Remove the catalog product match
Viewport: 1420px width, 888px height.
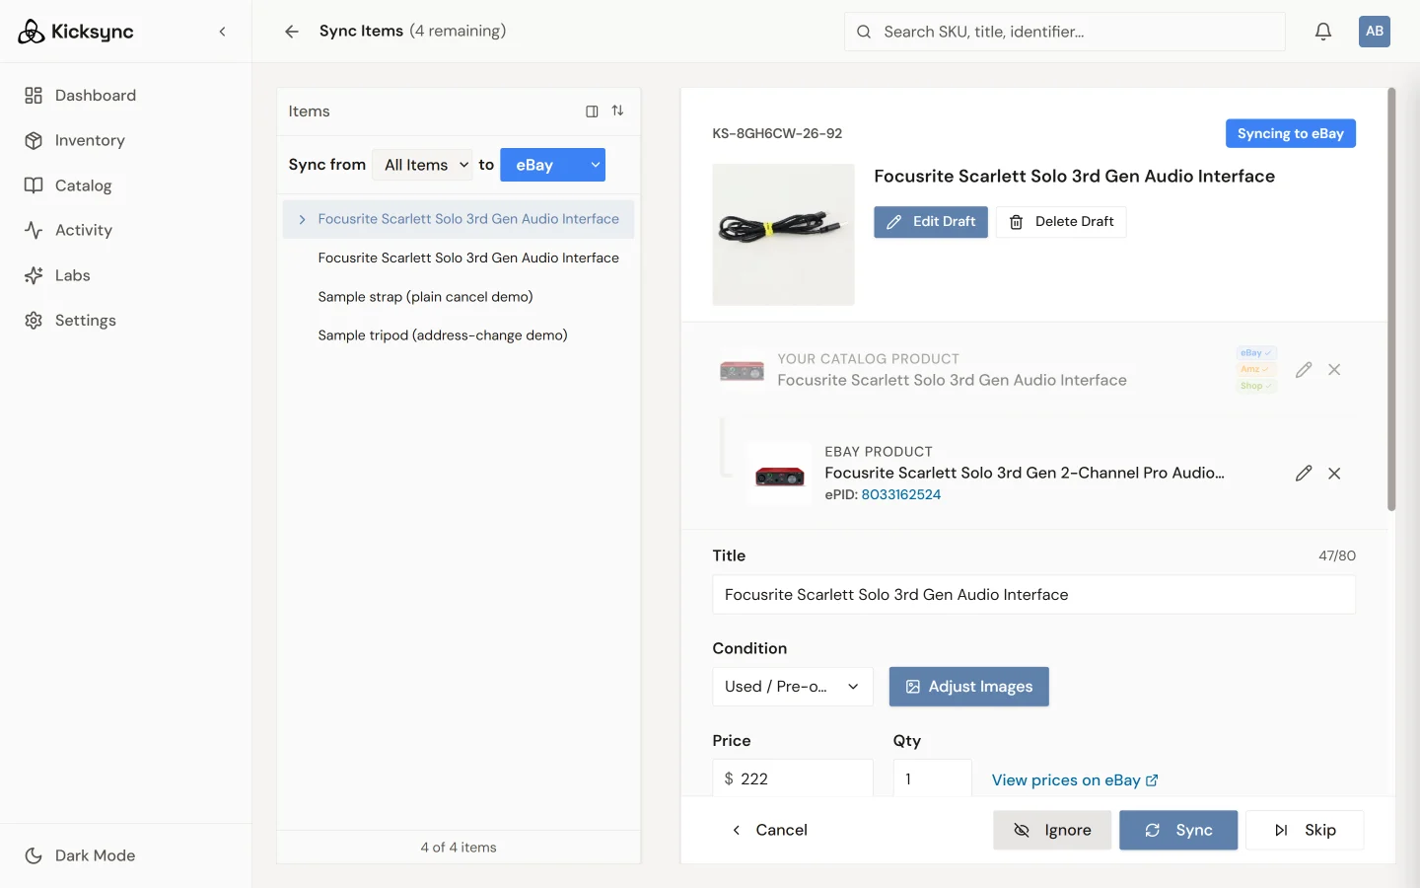pyautogui.click(x=1334, y=370)
